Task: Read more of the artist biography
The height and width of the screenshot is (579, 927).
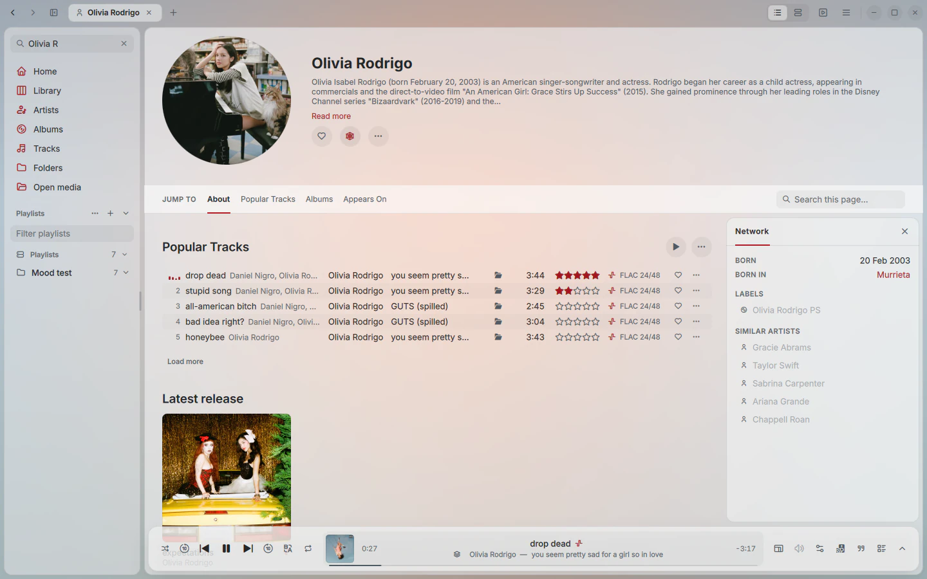Action: (332, 116)
